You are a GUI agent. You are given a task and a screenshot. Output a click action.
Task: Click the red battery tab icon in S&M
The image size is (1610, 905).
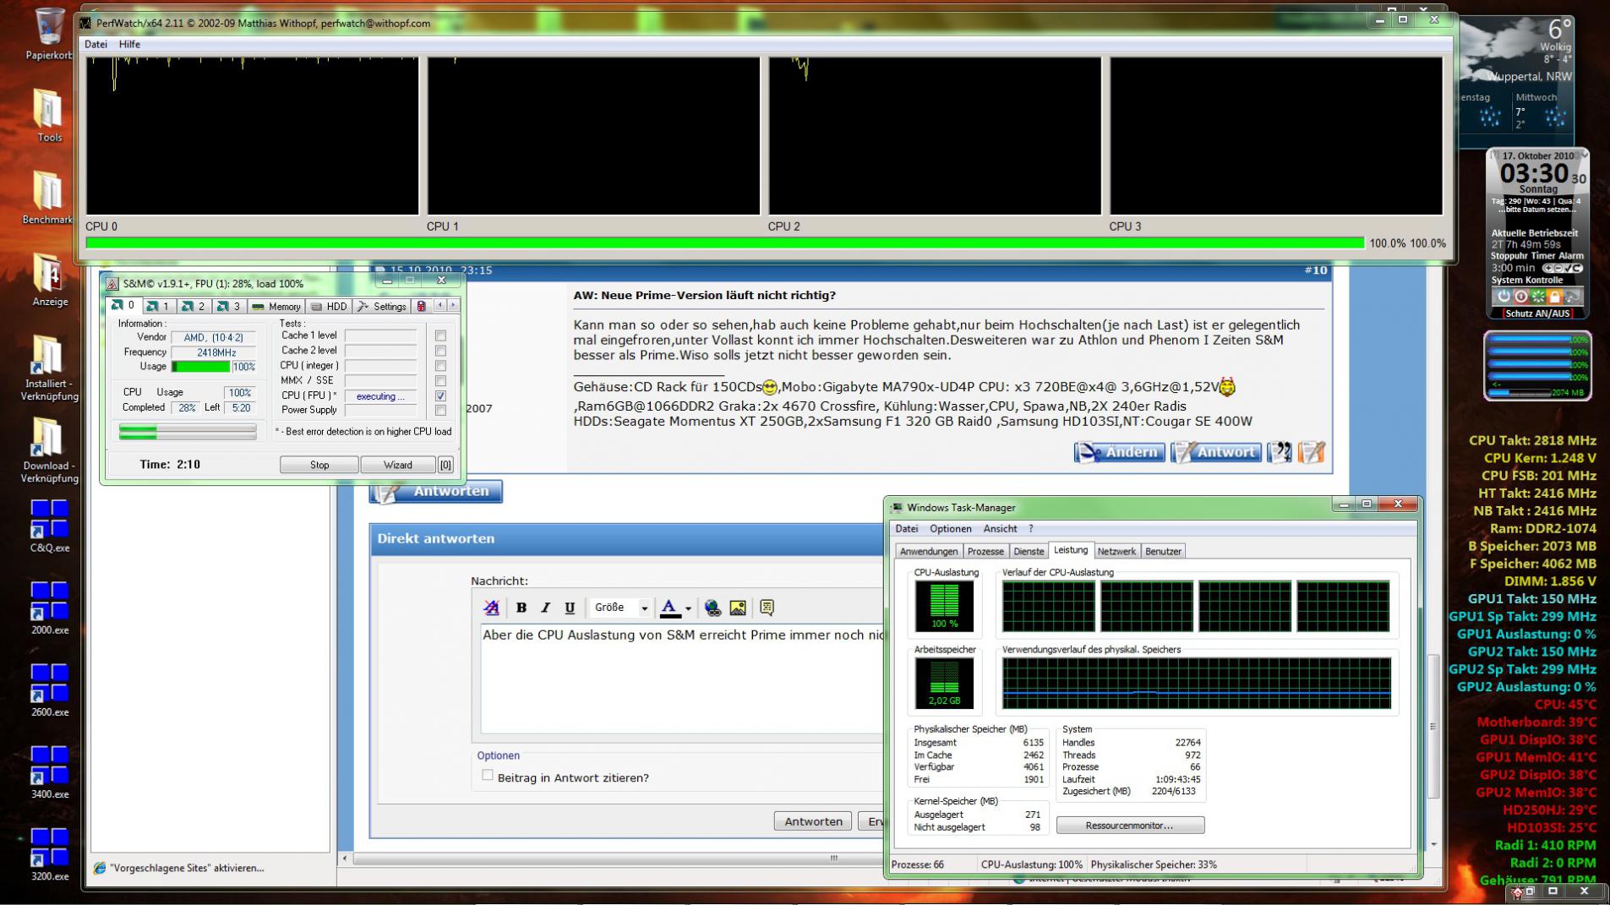pyautogui.click(x=421, y=306)
